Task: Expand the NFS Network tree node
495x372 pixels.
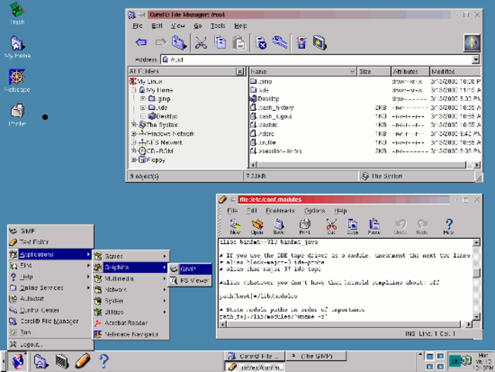Action: 134,143
